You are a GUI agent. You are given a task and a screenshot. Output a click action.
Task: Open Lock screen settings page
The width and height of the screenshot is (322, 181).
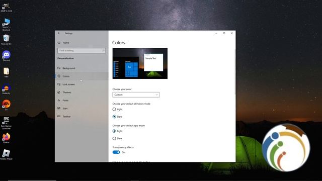(82, 84)
